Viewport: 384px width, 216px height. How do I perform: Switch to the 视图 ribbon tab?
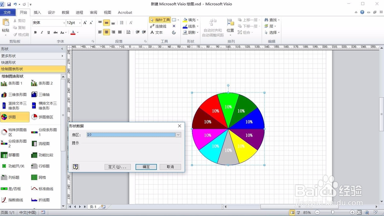point(108,13)
